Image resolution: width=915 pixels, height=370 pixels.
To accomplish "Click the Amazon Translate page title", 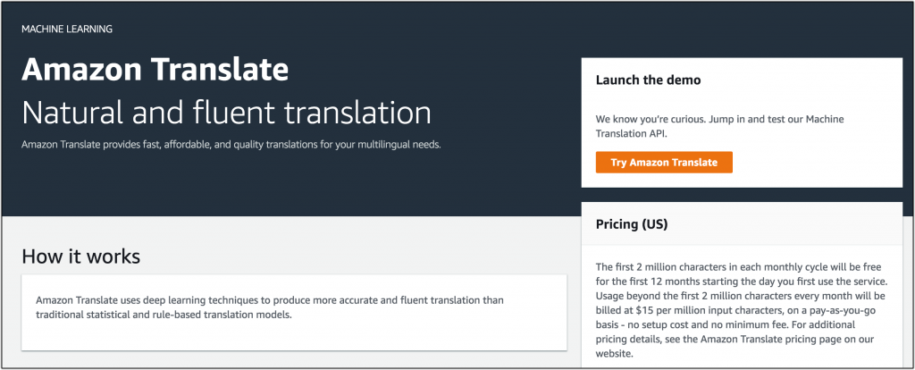I will (x=155, y=70).
